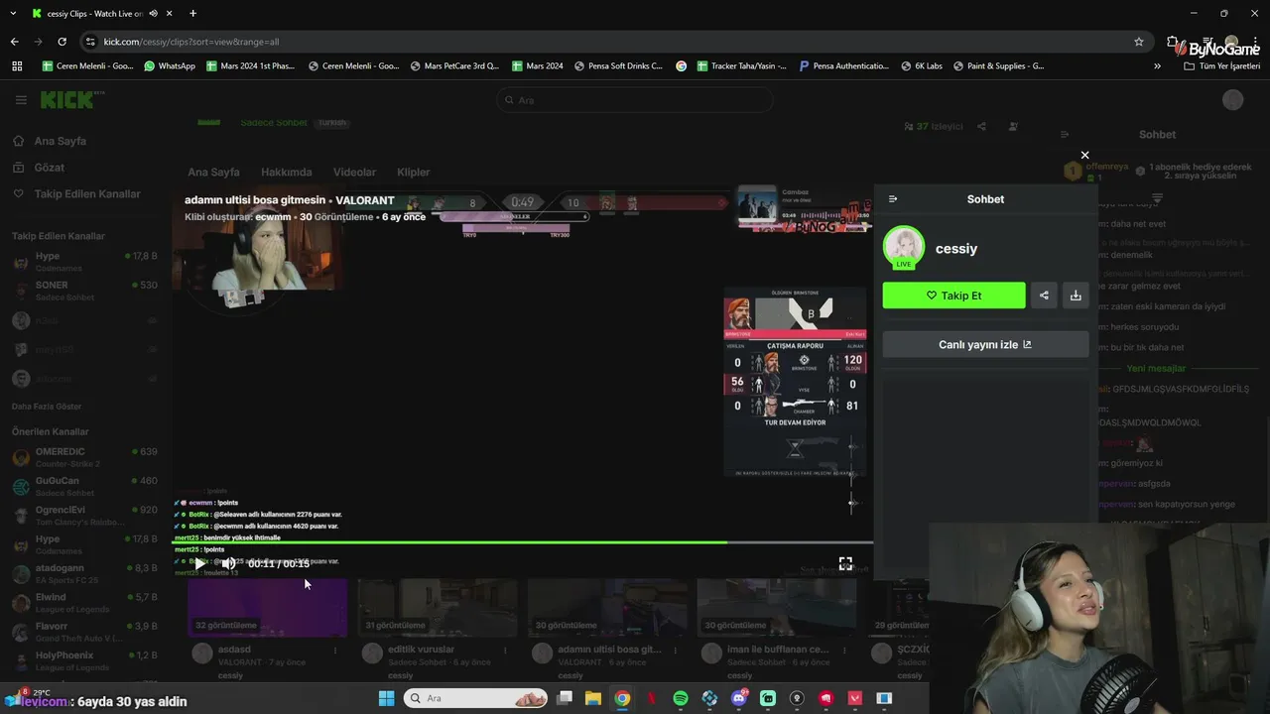Open OgrenciEvi recommended channel

point(84,515)
